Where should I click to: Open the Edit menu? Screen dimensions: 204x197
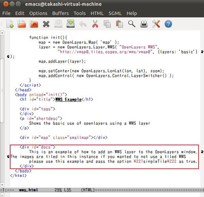tap(20, 13)
